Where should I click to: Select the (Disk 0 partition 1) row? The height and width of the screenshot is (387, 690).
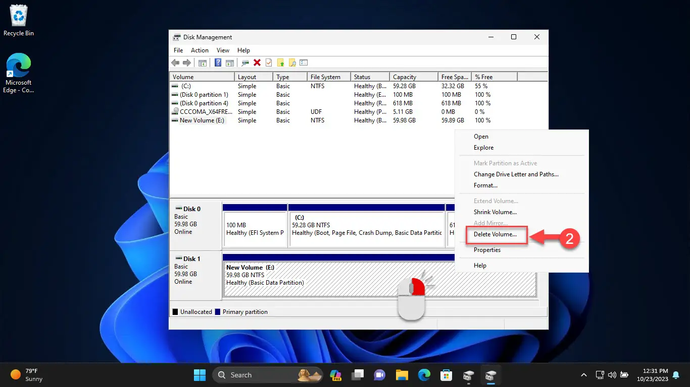[359, 95]
